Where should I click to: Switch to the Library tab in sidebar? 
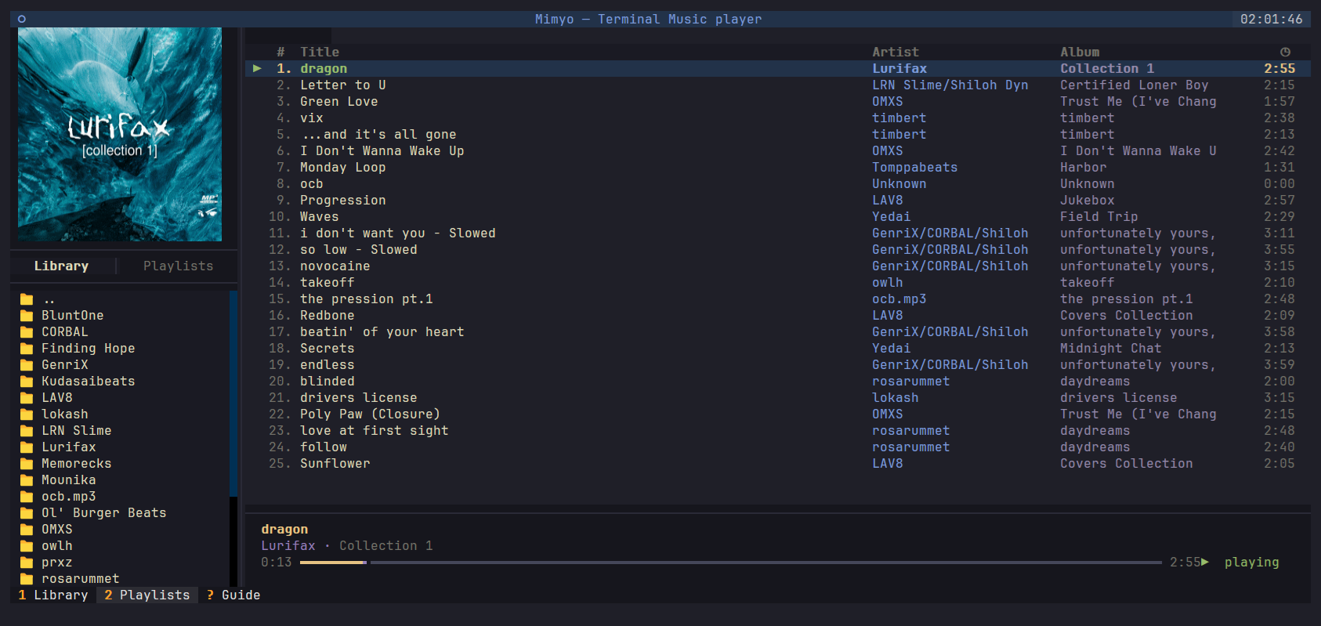pos(61,266)
